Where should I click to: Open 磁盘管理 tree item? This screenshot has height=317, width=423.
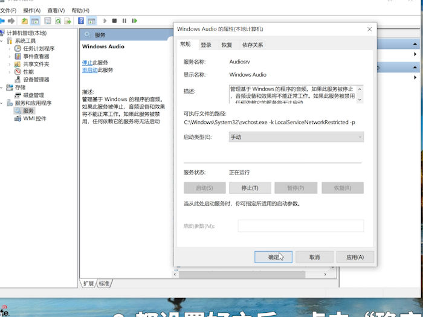click(33, 95)
